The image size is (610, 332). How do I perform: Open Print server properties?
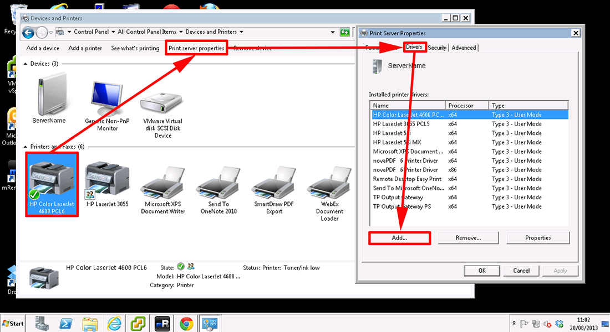[x=196, y=48]
